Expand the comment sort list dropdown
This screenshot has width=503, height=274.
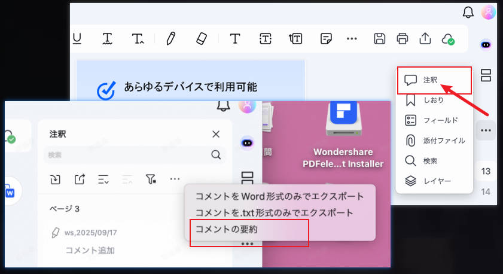pyautogui.click(x=103, y=179)
